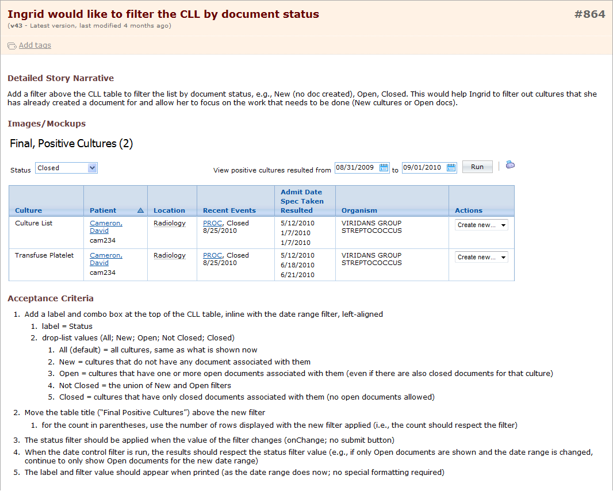Screen dimensions: 613x491
Task: Click the tag icon beside Add tags
Action: point(12,46)
